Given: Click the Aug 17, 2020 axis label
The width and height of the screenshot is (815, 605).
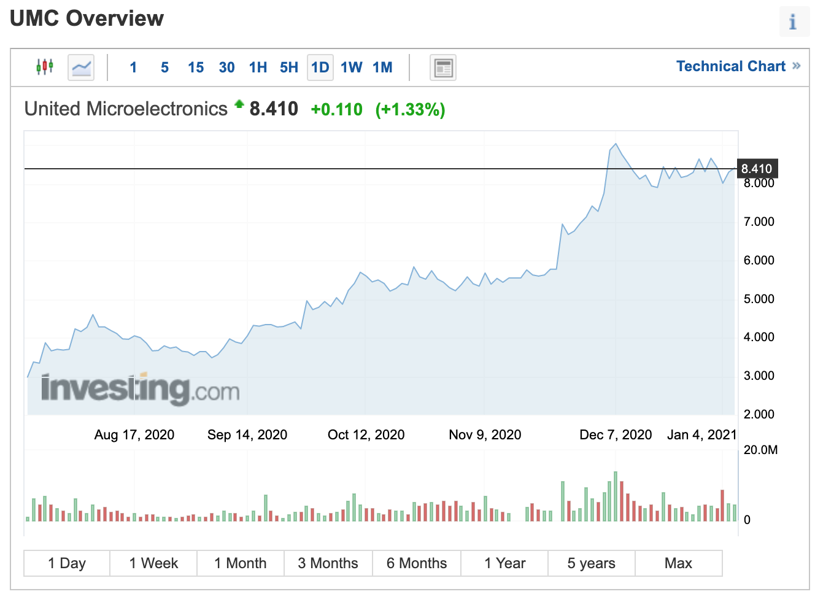Looking at the screenshot, I should [x=134, y=434].
